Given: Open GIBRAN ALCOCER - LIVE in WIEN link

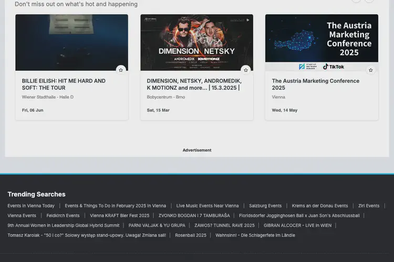Looking at the screenshot, I should click(297, 225).
